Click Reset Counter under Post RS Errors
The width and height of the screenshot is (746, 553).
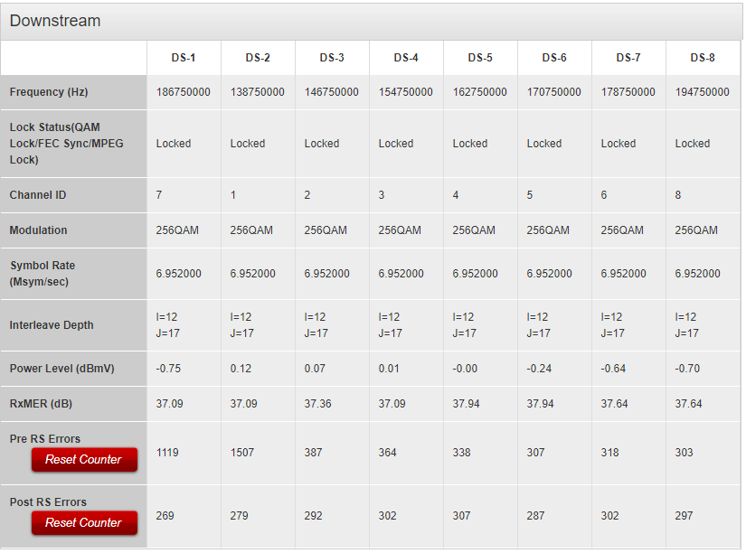pyautogui.click(x=84, y=522)
